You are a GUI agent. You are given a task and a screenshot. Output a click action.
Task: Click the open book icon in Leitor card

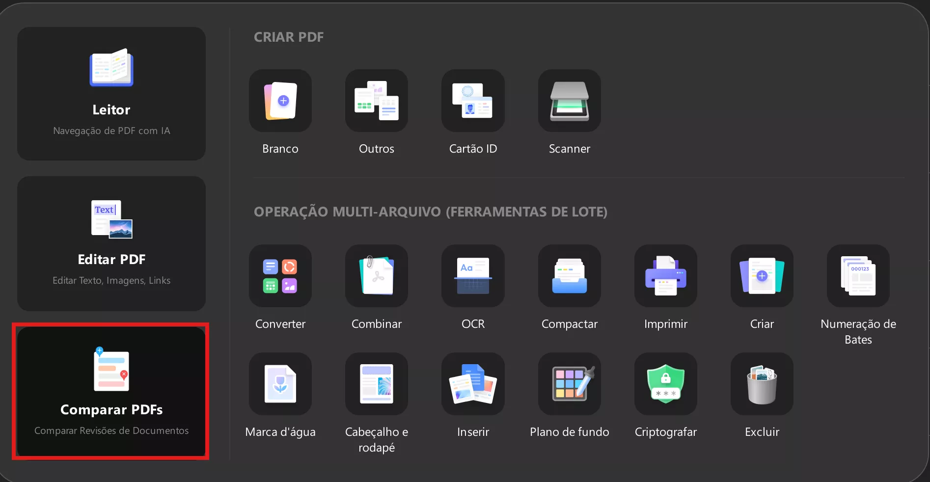pos(111,68)
